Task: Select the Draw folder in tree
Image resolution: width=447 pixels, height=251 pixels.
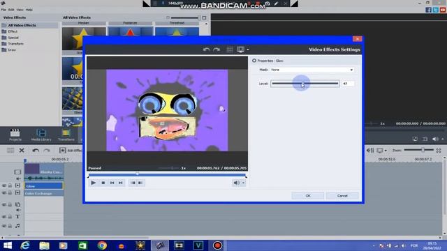Action: coord(12,50)
